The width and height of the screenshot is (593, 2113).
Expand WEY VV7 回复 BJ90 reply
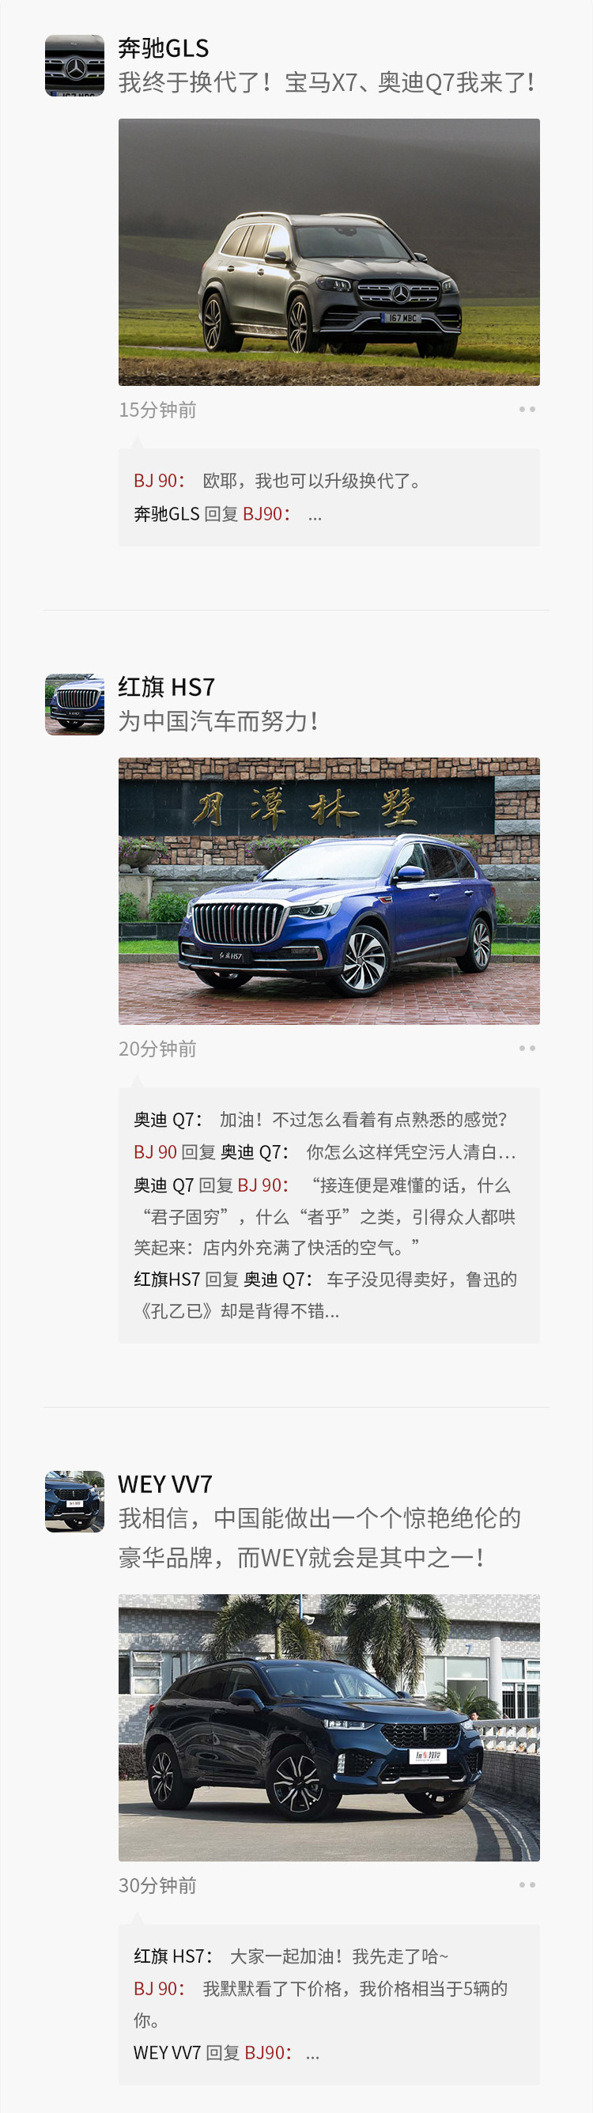click(227, 2053)
